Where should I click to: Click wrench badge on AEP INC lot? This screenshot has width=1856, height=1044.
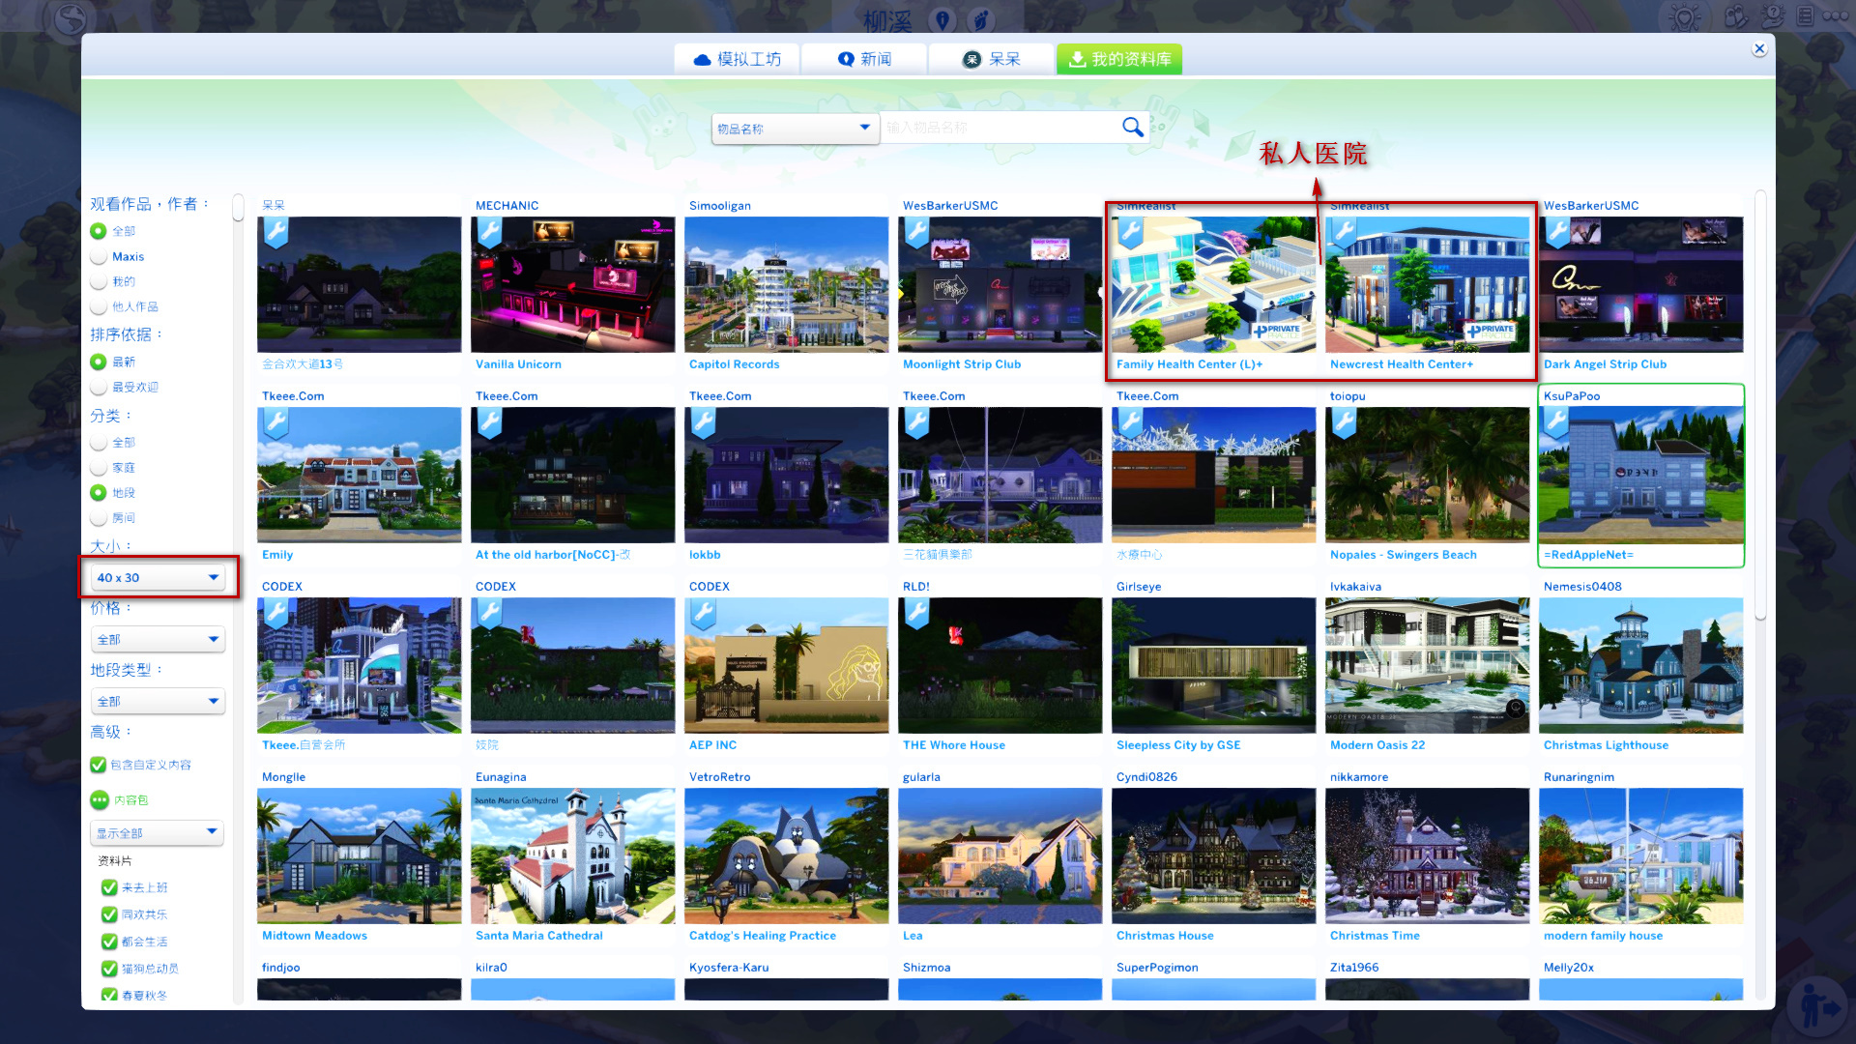(x=703, y=614)
